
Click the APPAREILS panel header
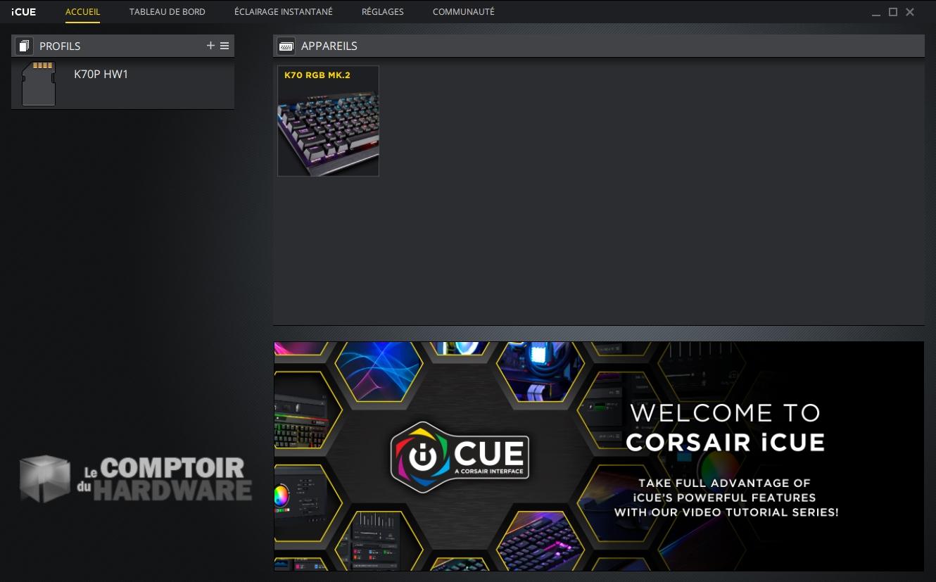(x=329, y=45)
